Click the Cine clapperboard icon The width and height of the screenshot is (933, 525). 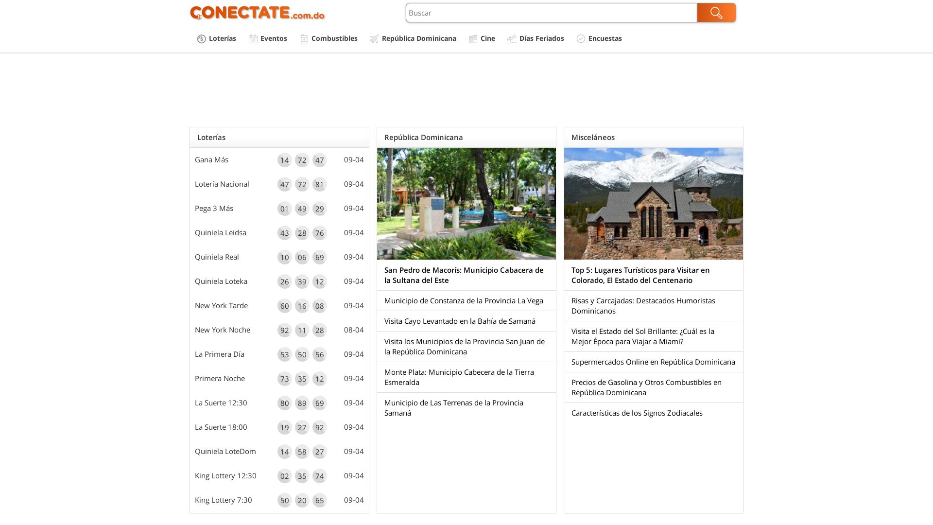point(473,39)
